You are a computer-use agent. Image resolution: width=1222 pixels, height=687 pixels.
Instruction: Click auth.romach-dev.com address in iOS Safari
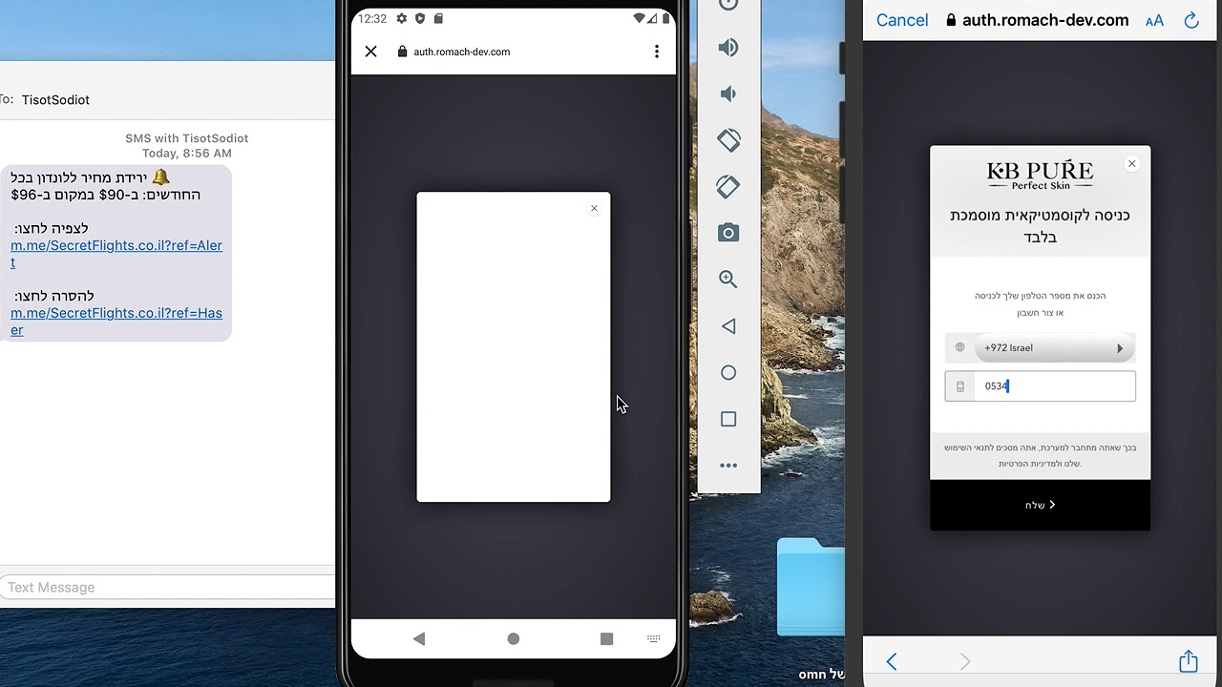1045,20
